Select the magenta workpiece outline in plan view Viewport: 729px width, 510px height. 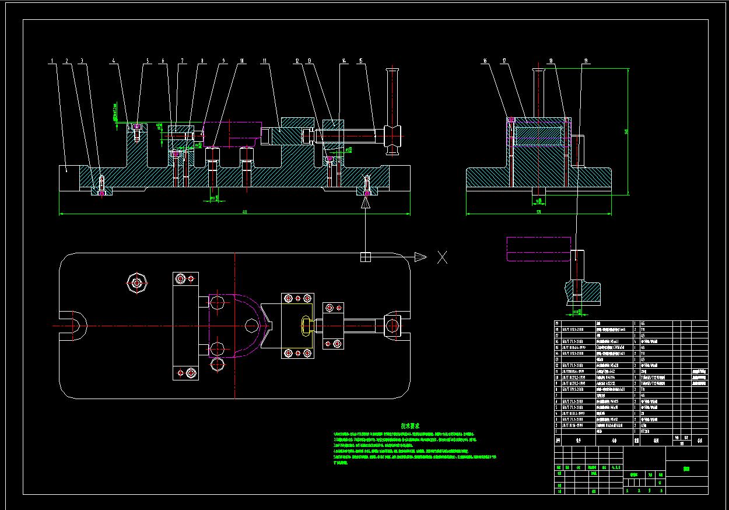pos(239,326)
